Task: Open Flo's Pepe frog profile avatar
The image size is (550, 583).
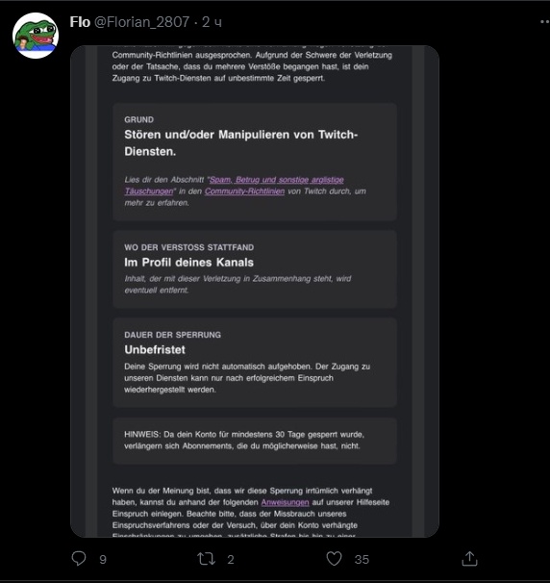Action: tap(36, 36)
